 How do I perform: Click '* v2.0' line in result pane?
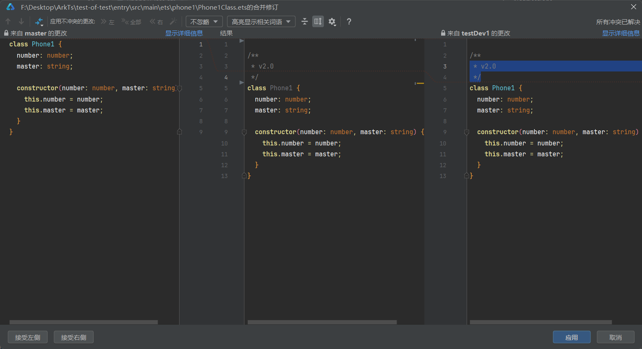coord(262,66)
